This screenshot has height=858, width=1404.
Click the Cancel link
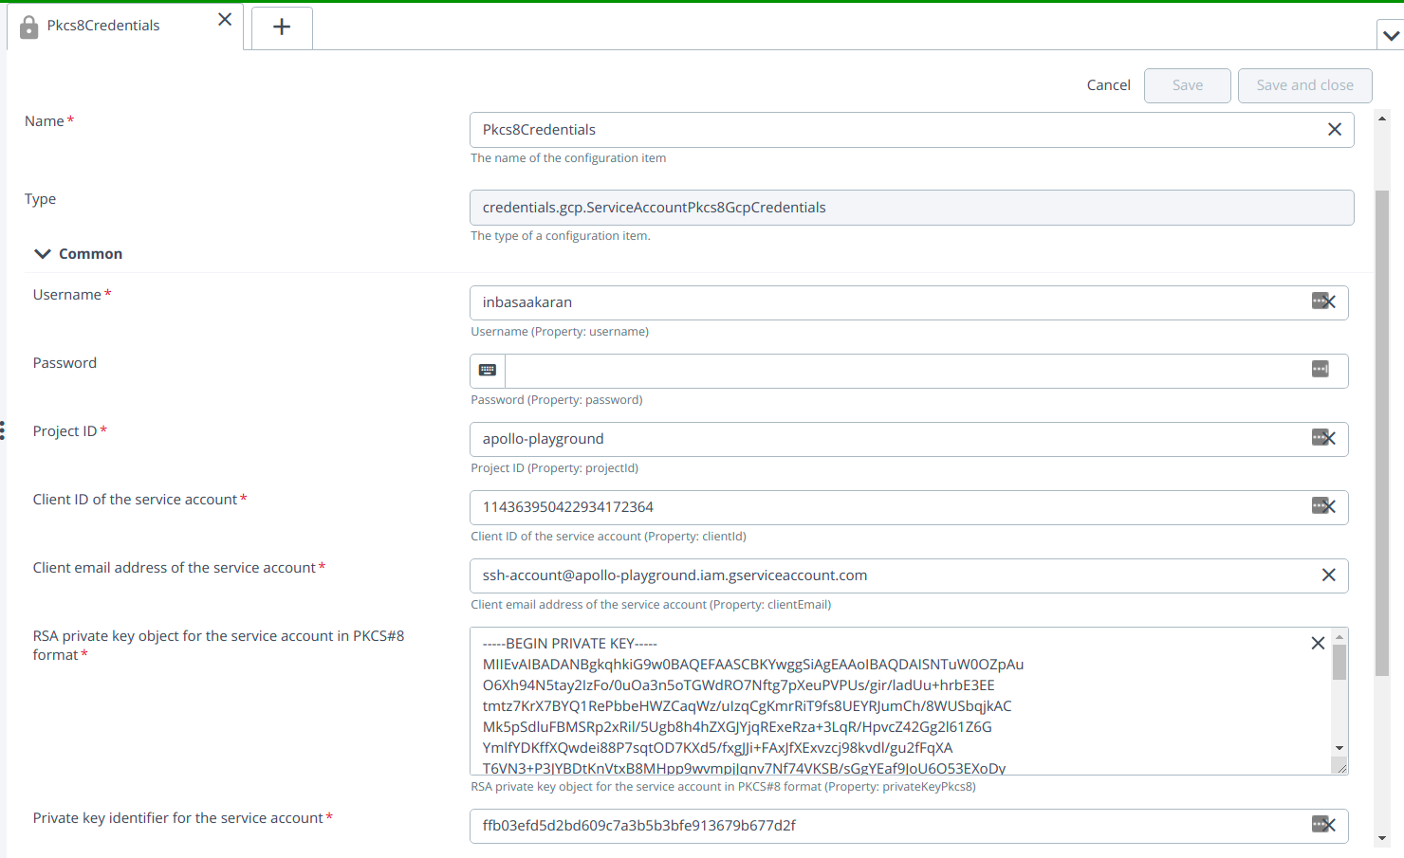click(x=1108, y=85)
